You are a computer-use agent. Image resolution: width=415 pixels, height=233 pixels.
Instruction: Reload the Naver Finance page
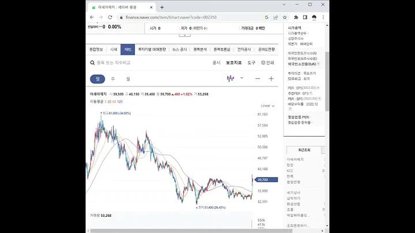[110, 17]
